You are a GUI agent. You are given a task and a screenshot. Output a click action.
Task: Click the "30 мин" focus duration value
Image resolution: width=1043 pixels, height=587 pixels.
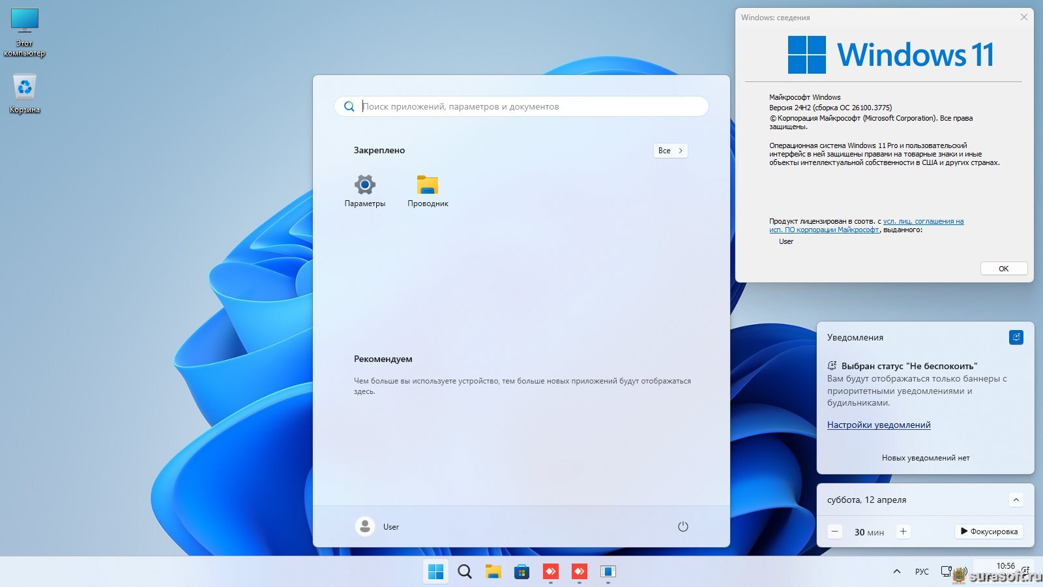[x=869, y=532]
